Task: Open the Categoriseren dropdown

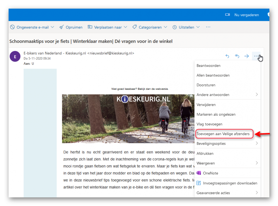Action: (165, 27)
